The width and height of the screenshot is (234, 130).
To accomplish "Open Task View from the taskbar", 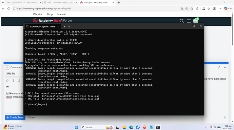I will tap(117, 127).
